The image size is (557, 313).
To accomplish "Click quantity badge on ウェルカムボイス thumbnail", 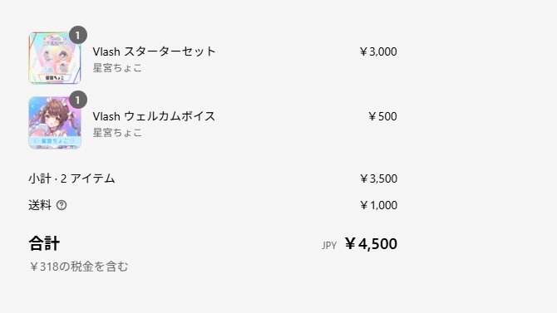I will pos(78,100).
